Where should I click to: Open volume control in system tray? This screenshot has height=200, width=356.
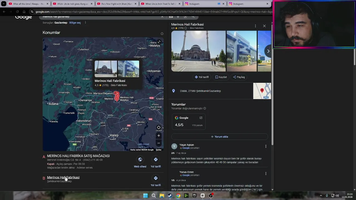point(337,196)
